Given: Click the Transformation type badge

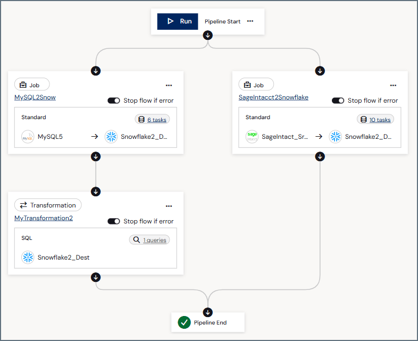Looking at the screenshot, I should [48, 205].
